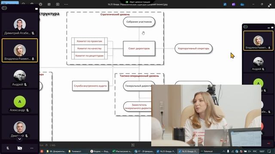Open the notification center icon
Viewport: 275px width, 154px height.
click(x=269, y=151)
